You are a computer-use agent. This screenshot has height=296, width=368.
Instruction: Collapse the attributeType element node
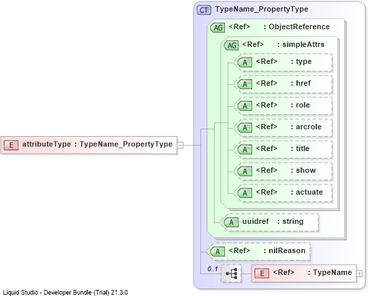(180, 146)
